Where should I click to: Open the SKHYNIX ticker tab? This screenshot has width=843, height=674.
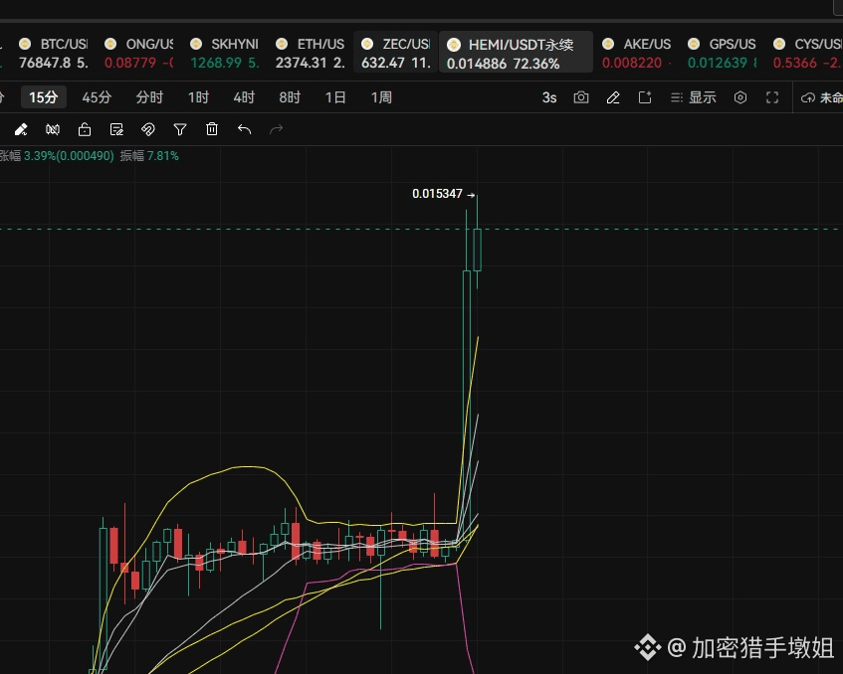pyautogui.click(x=225, y=53)
